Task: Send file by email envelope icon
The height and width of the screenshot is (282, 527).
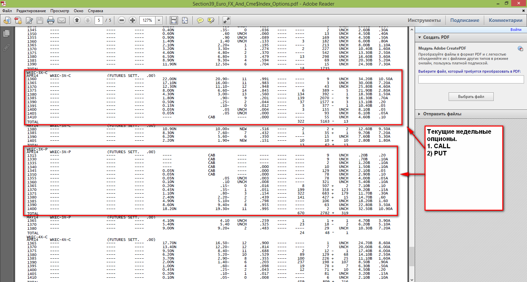Action: (x=62, y=20)
